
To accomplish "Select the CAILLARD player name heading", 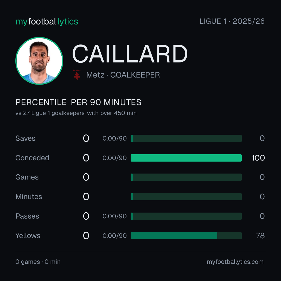I will click(x=130, y=54).
